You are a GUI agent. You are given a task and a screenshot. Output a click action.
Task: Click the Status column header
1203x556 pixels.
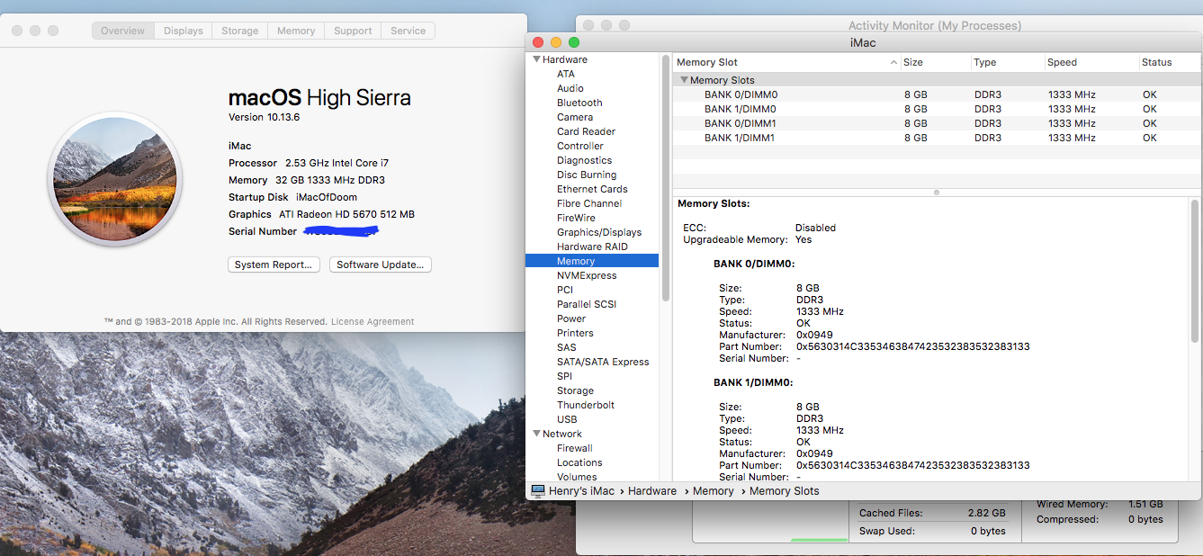[1169, 62]
